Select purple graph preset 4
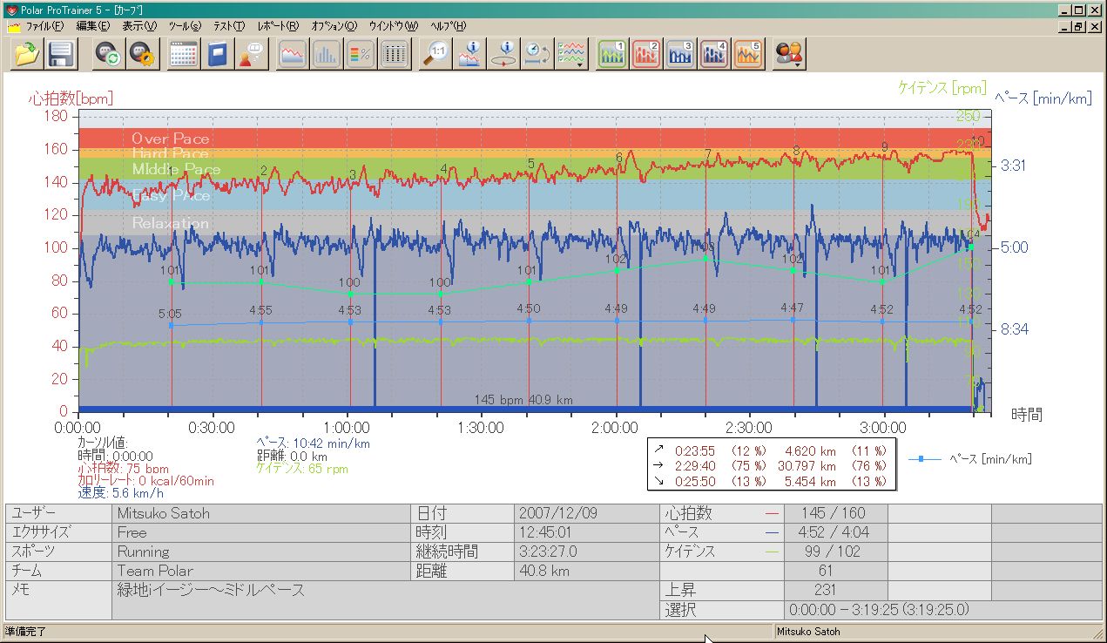 (715, 55)
